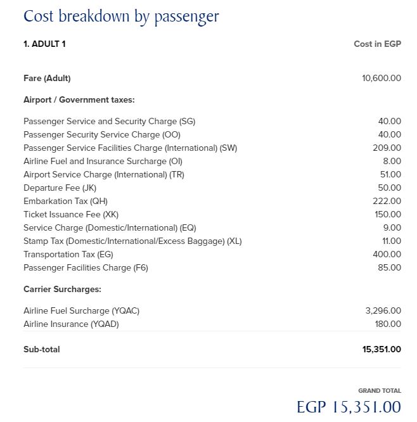
Task: Select the Transportation Tax (EG) row
Action: point(68,254)
